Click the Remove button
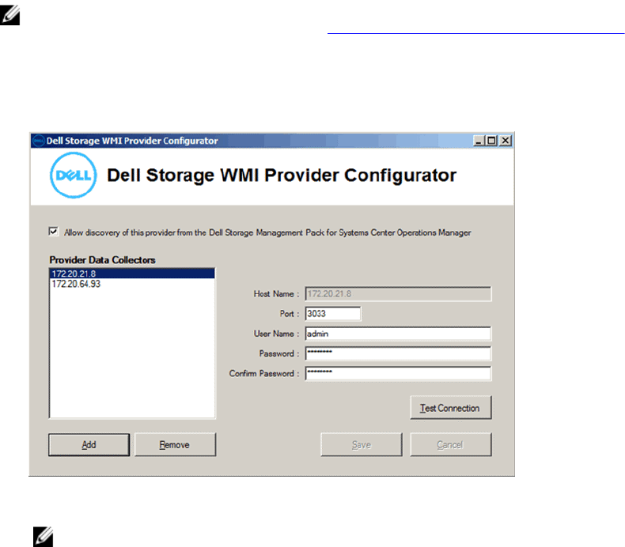This screenshot has width=625, height=547. click(x=176, y=444)
